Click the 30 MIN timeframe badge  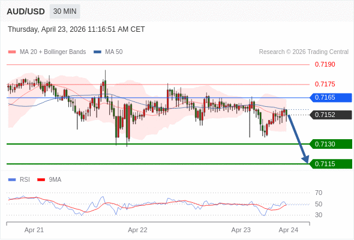[x=65, y=11]
